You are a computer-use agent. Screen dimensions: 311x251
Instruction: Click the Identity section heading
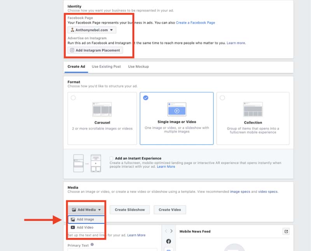click(x=74, y=6)
